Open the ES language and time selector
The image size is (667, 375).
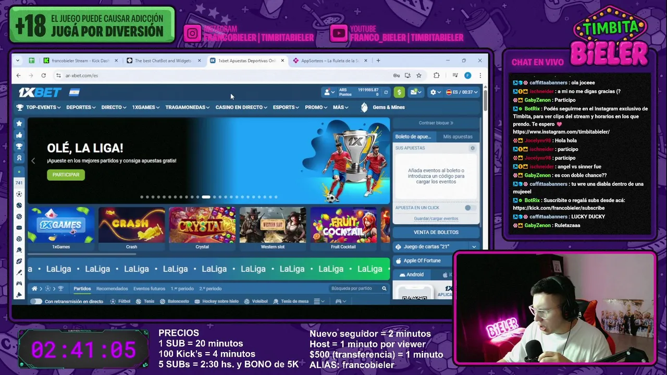(462, 92)
